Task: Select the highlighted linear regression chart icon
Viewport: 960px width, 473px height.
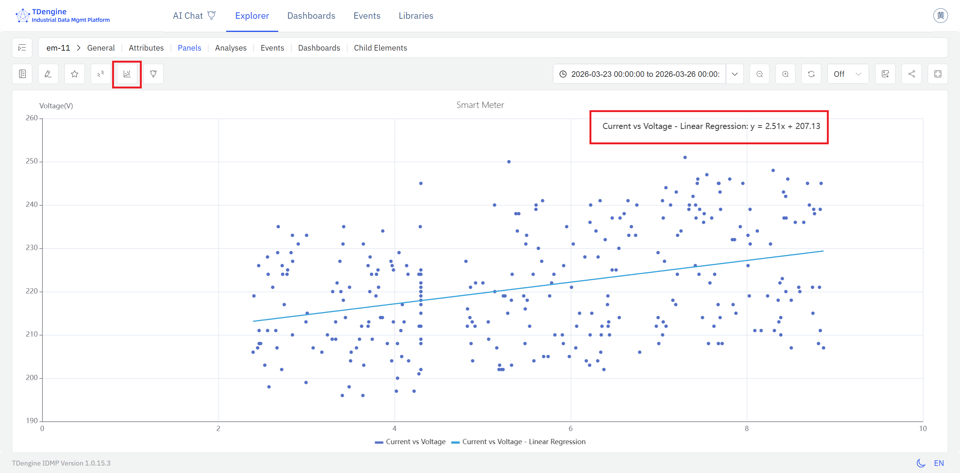Action: (x=127, y=74)
